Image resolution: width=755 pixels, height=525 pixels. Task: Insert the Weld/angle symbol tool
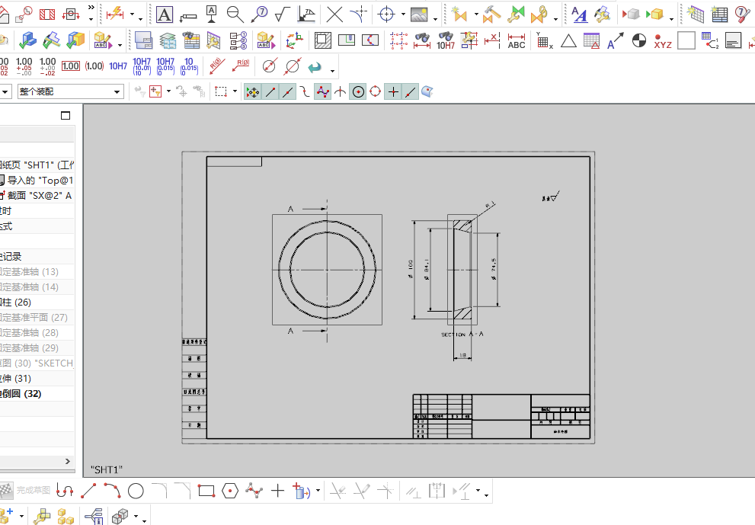pyautogui.click(x=306, y=14)
